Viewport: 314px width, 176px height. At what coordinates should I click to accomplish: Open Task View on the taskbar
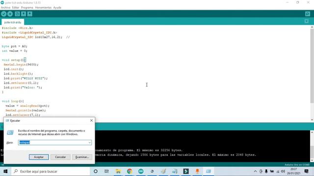[106, 171]
